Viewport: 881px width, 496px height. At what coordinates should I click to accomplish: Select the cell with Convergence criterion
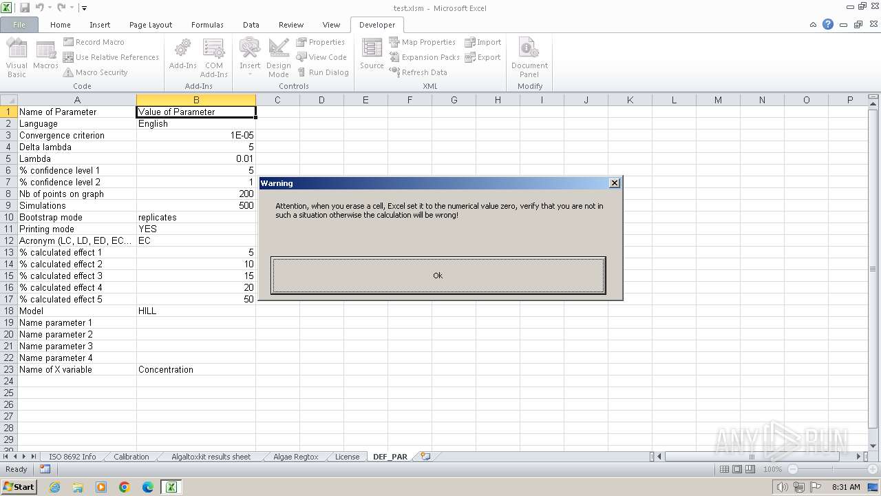[77, 135]
